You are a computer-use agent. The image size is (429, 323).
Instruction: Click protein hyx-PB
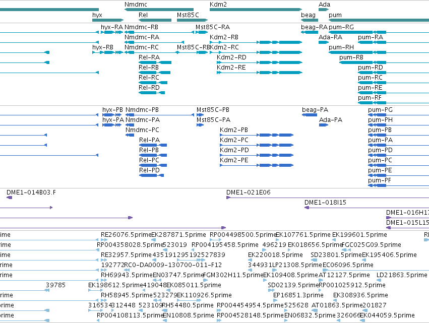112,110
